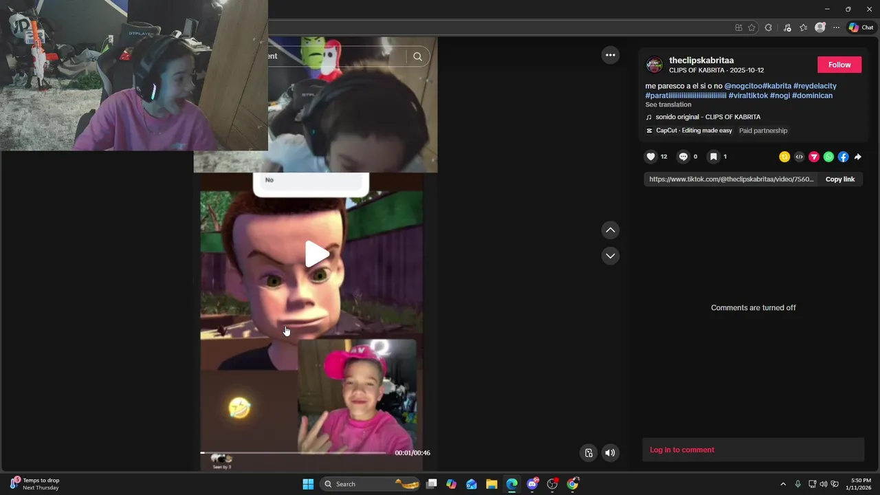Image resolution: width=880 pixels, height=495 pixels.
Task: Like the TikTok video with heart icon
Action: pyautogui.click(x=650, y=157)
